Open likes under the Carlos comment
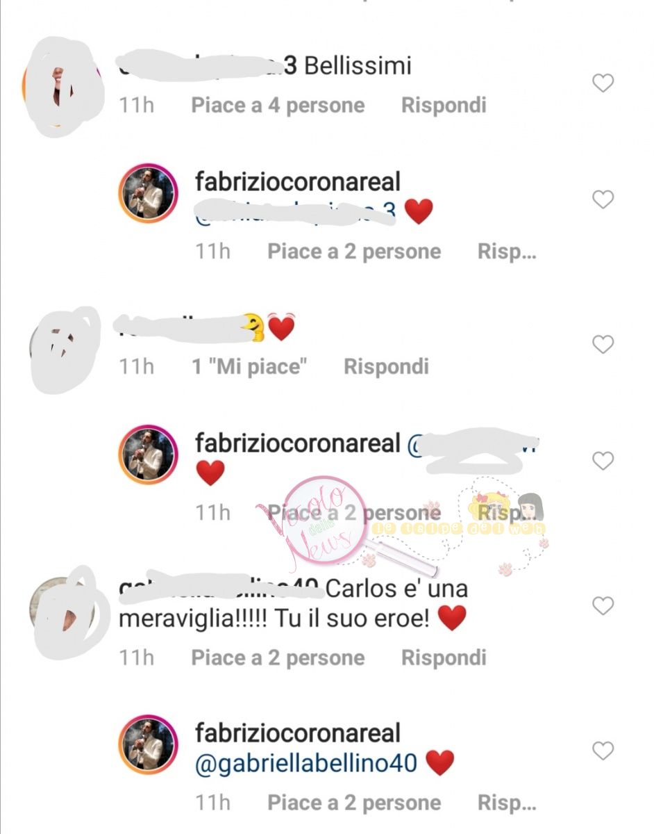This screenshot has height=834, width=654. (278, 657)
